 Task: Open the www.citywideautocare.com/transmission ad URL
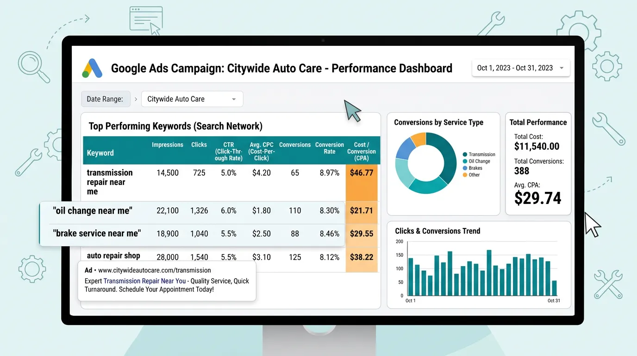coord(155,270)
